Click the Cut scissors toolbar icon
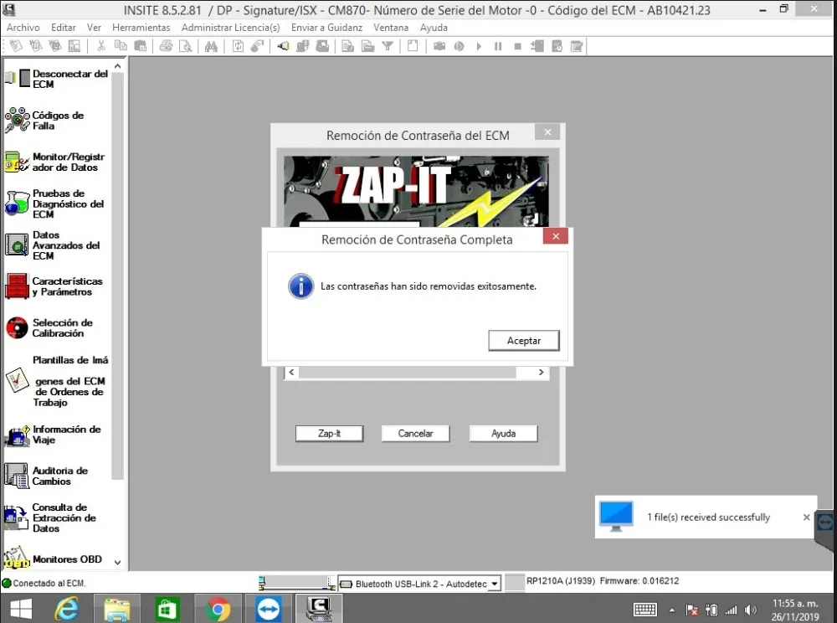Viewport: 837px width, 623px height. [100, 46]
